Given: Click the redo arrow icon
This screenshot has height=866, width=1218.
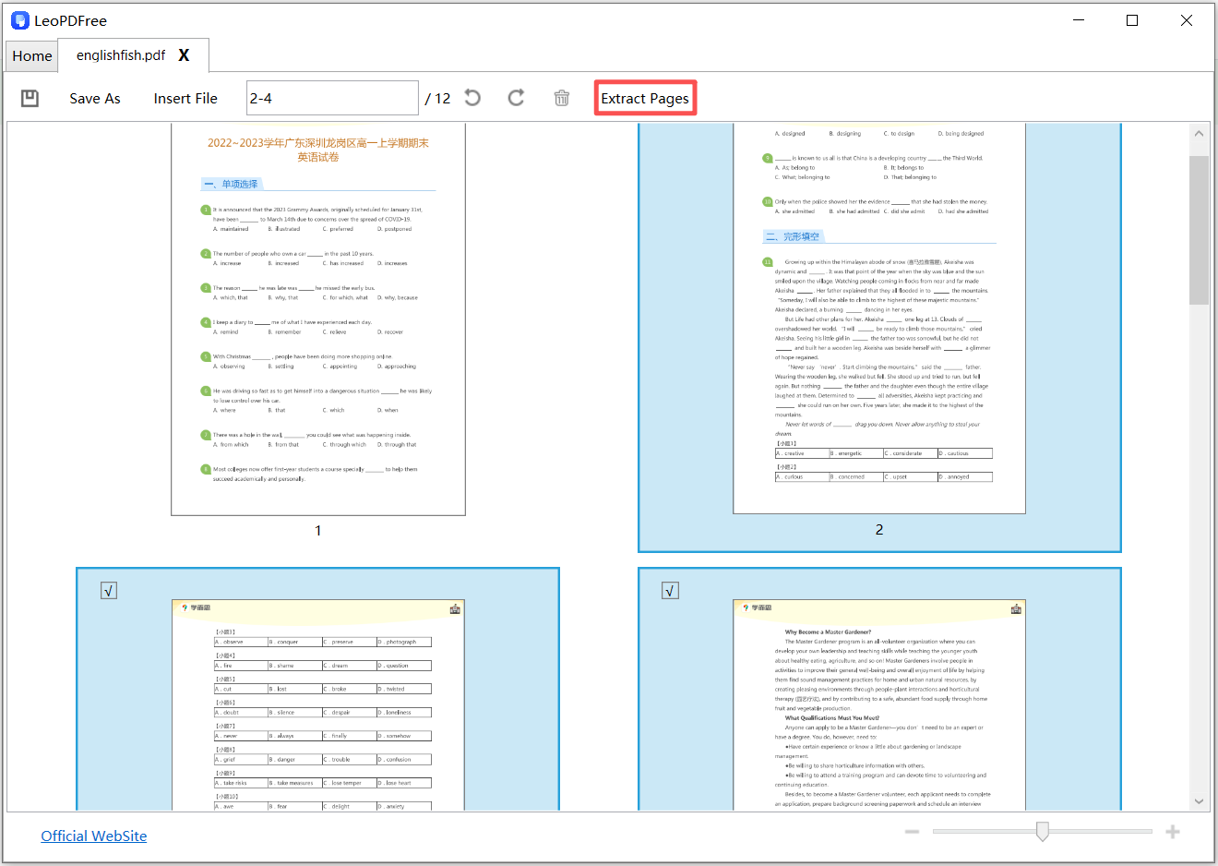Looking at the screenshot, I should tap(516, 97).
